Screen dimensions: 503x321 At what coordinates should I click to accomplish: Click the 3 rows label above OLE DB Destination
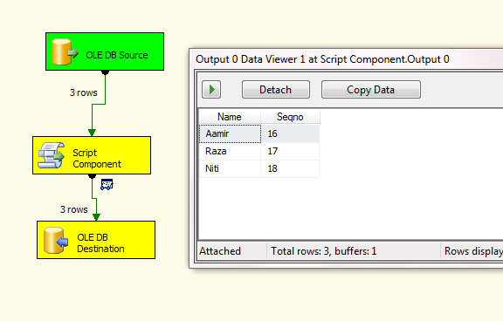click(x=73, y=209)
